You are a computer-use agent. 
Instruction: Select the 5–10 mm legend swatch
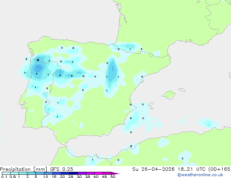[x=40, y=173]
